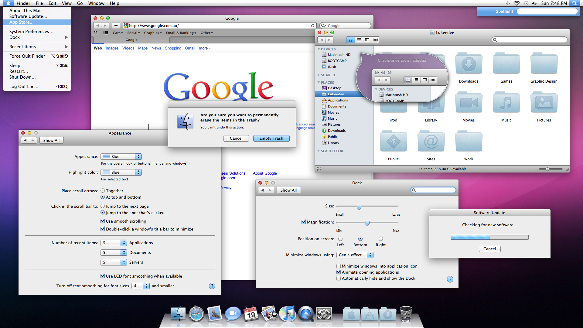Open text smoothing font size dropdown

coord(141,286)
